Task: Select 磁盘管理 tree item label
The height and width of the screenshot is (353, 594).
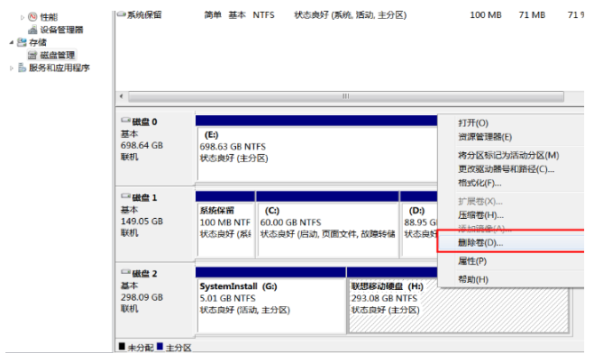Action: (58, 55)
